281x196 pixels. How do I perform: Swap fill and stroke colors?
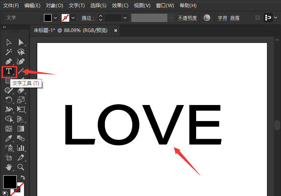[23, 178]
